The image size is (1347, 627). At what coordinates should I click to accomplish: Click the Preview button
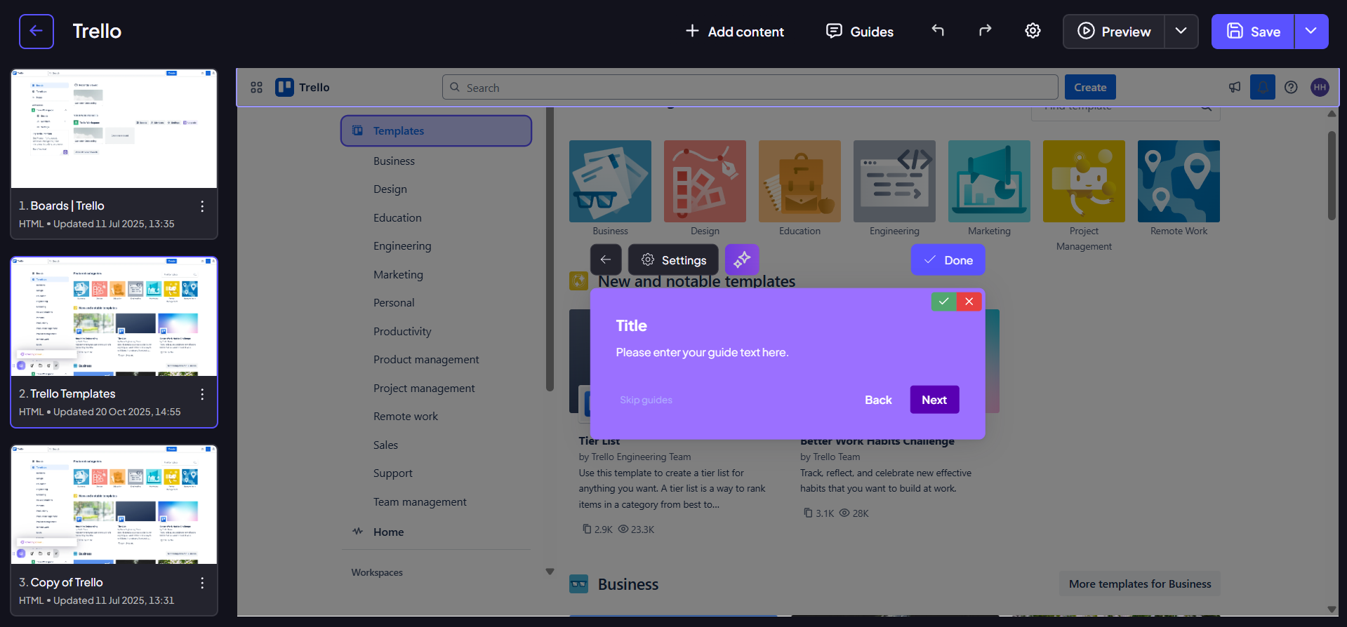1114,32
